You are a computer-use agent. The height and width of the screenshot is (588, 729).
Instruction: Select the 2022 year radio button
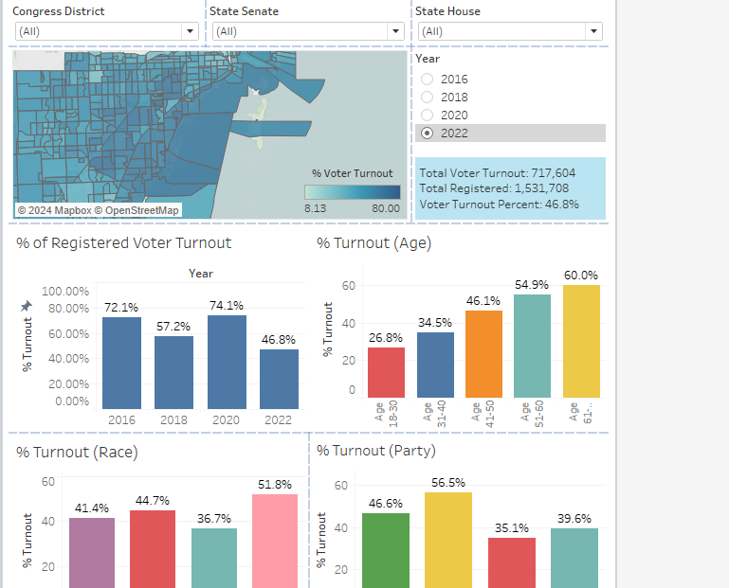pos(427,134)
